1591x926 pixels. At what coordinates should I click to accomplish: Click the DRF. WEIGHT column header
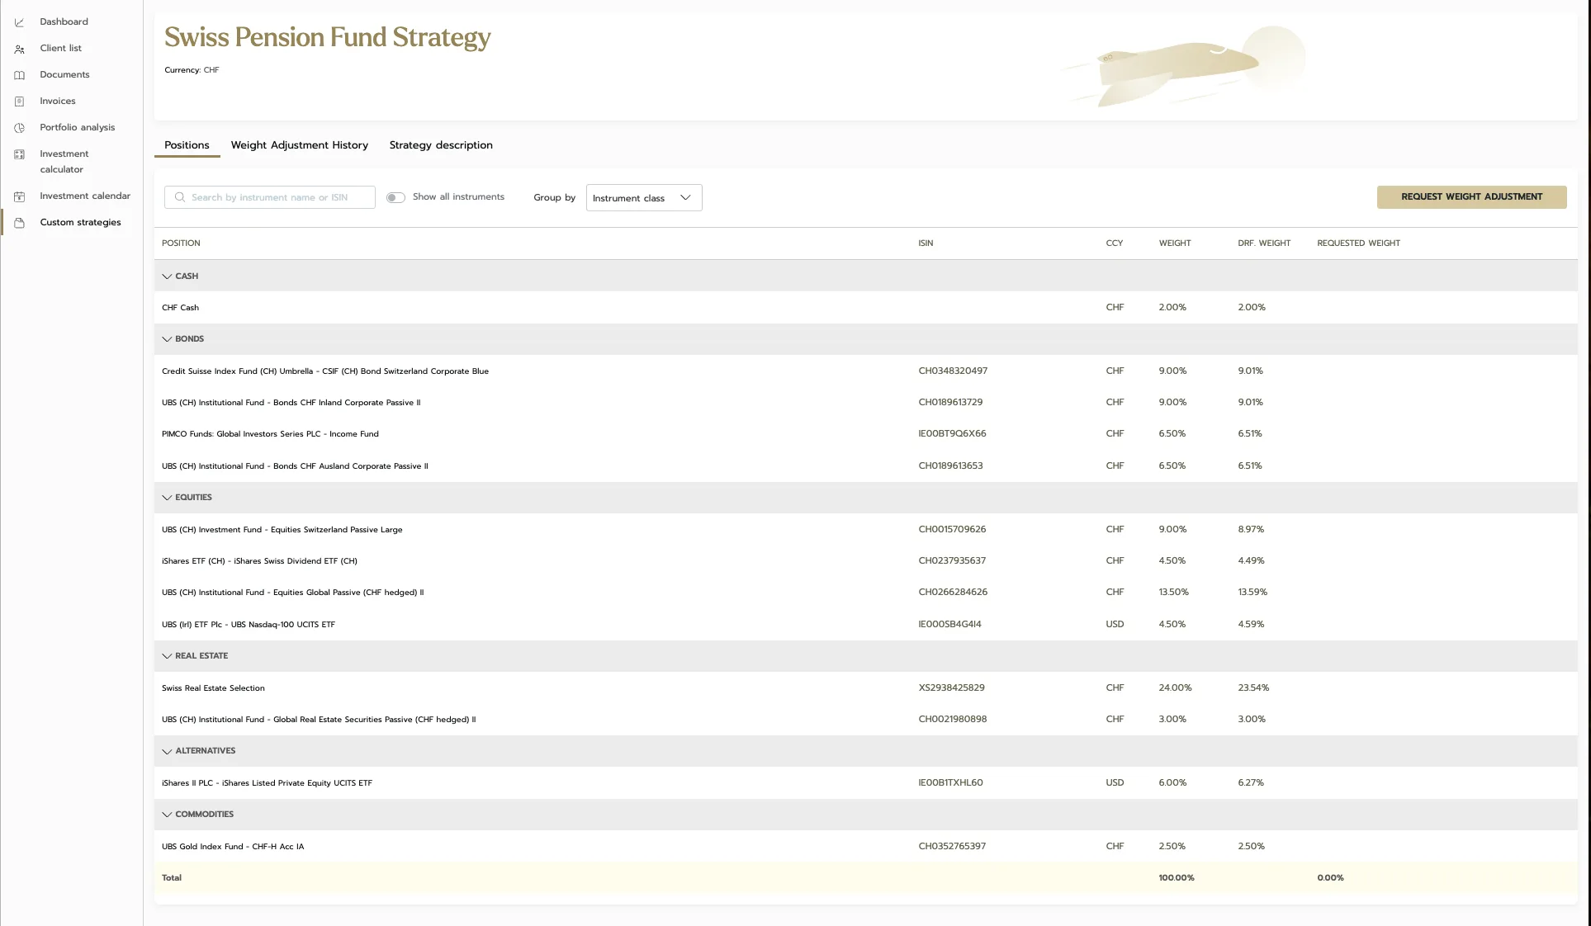[x=1264, y=243]
